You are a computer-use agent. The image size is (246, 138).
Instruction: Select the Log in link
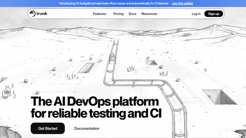[196, 14]
